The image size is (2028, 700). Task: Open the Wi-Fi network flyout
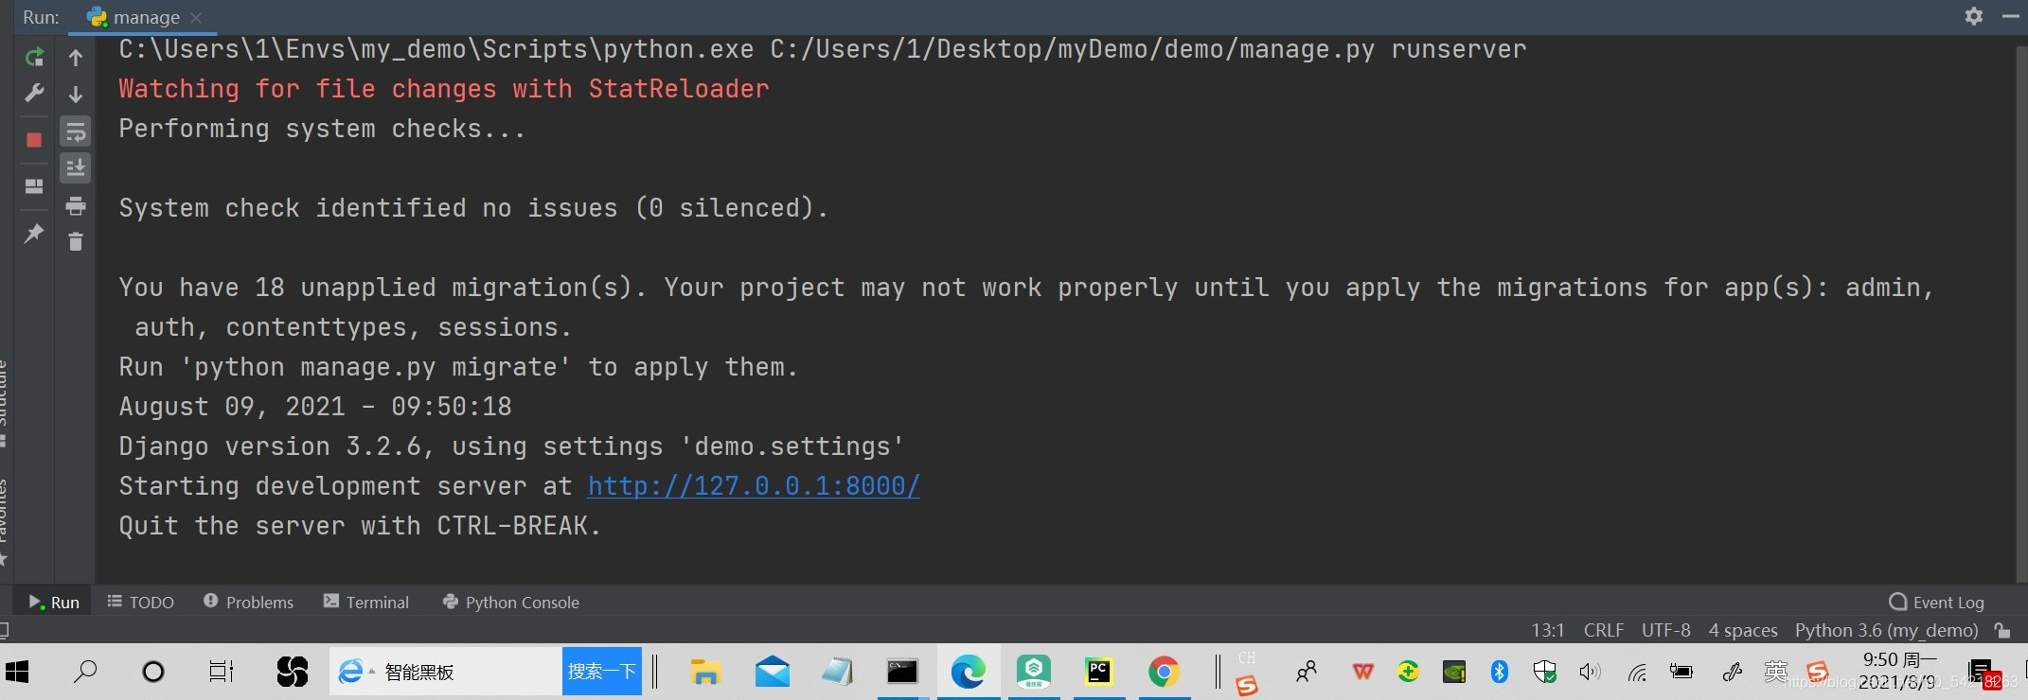1637,674
